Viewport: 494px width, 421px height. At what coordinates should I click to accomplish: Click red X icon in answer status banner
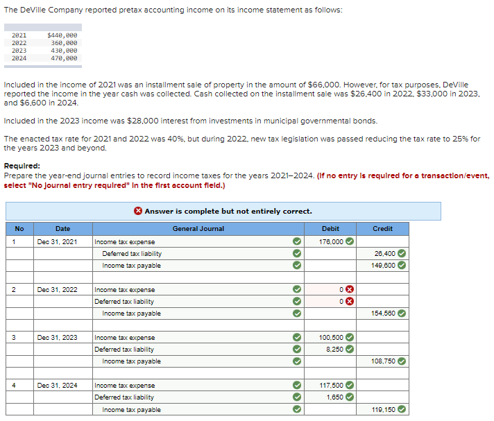[138, 211]
